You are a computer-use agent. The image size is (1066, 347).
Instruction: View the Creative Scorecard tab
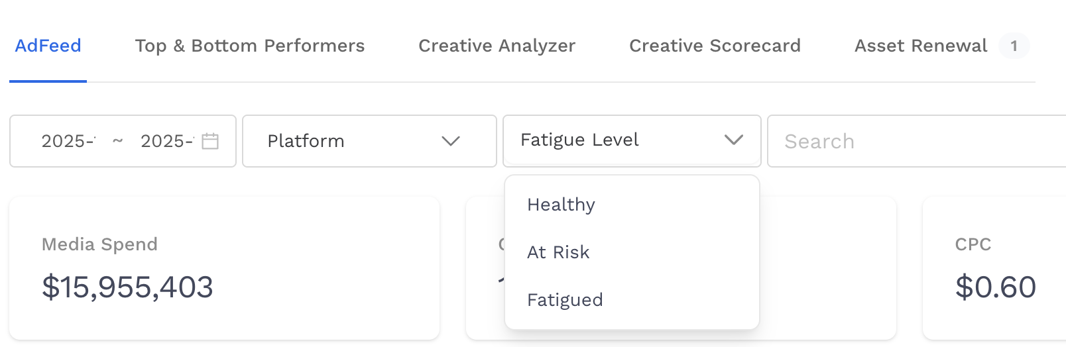715,46
